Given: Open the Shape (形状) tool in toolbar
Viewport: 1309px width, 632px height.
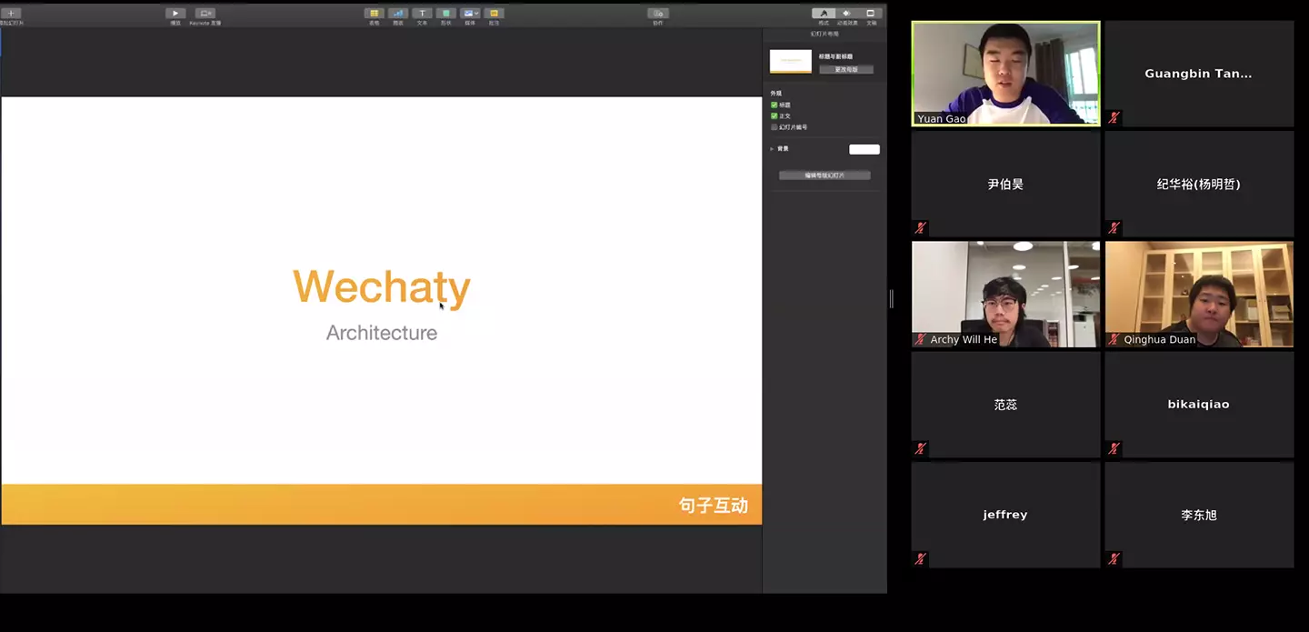Looking at the screenshot, I should [x=445, y=14].
